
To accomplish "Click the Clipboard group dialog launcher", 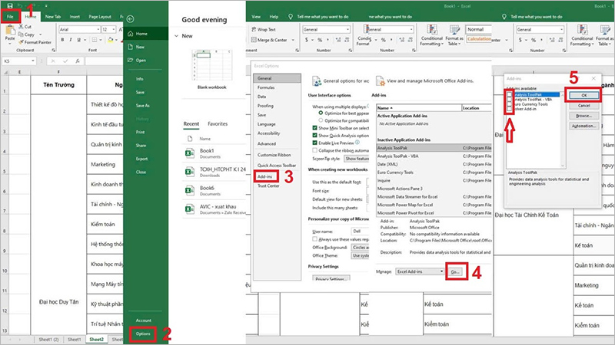I will (53, 51).
